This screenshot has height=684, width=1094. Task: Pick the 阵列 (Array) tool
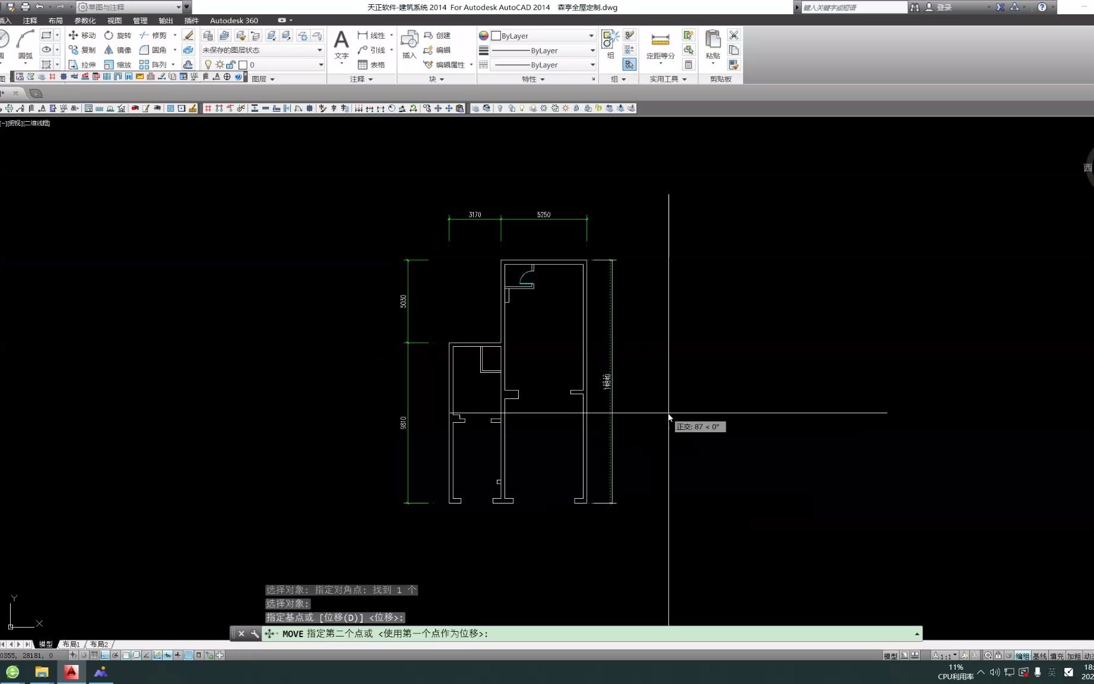(153, 65)
